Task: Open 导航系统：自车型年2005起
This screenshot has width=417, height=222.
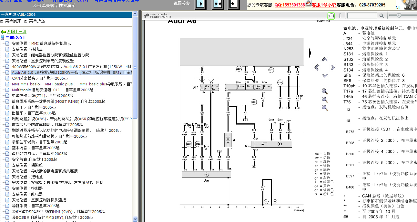Action: coord(36,206)
